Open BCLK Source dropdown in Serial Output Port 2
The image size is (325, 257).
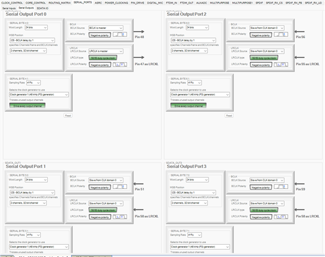point(267,28)
